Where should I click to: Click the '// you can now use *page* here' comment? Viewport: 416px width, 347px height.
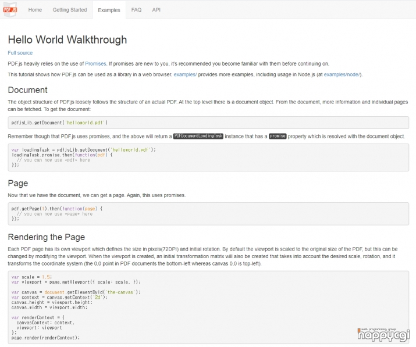(x=54, y=214)
